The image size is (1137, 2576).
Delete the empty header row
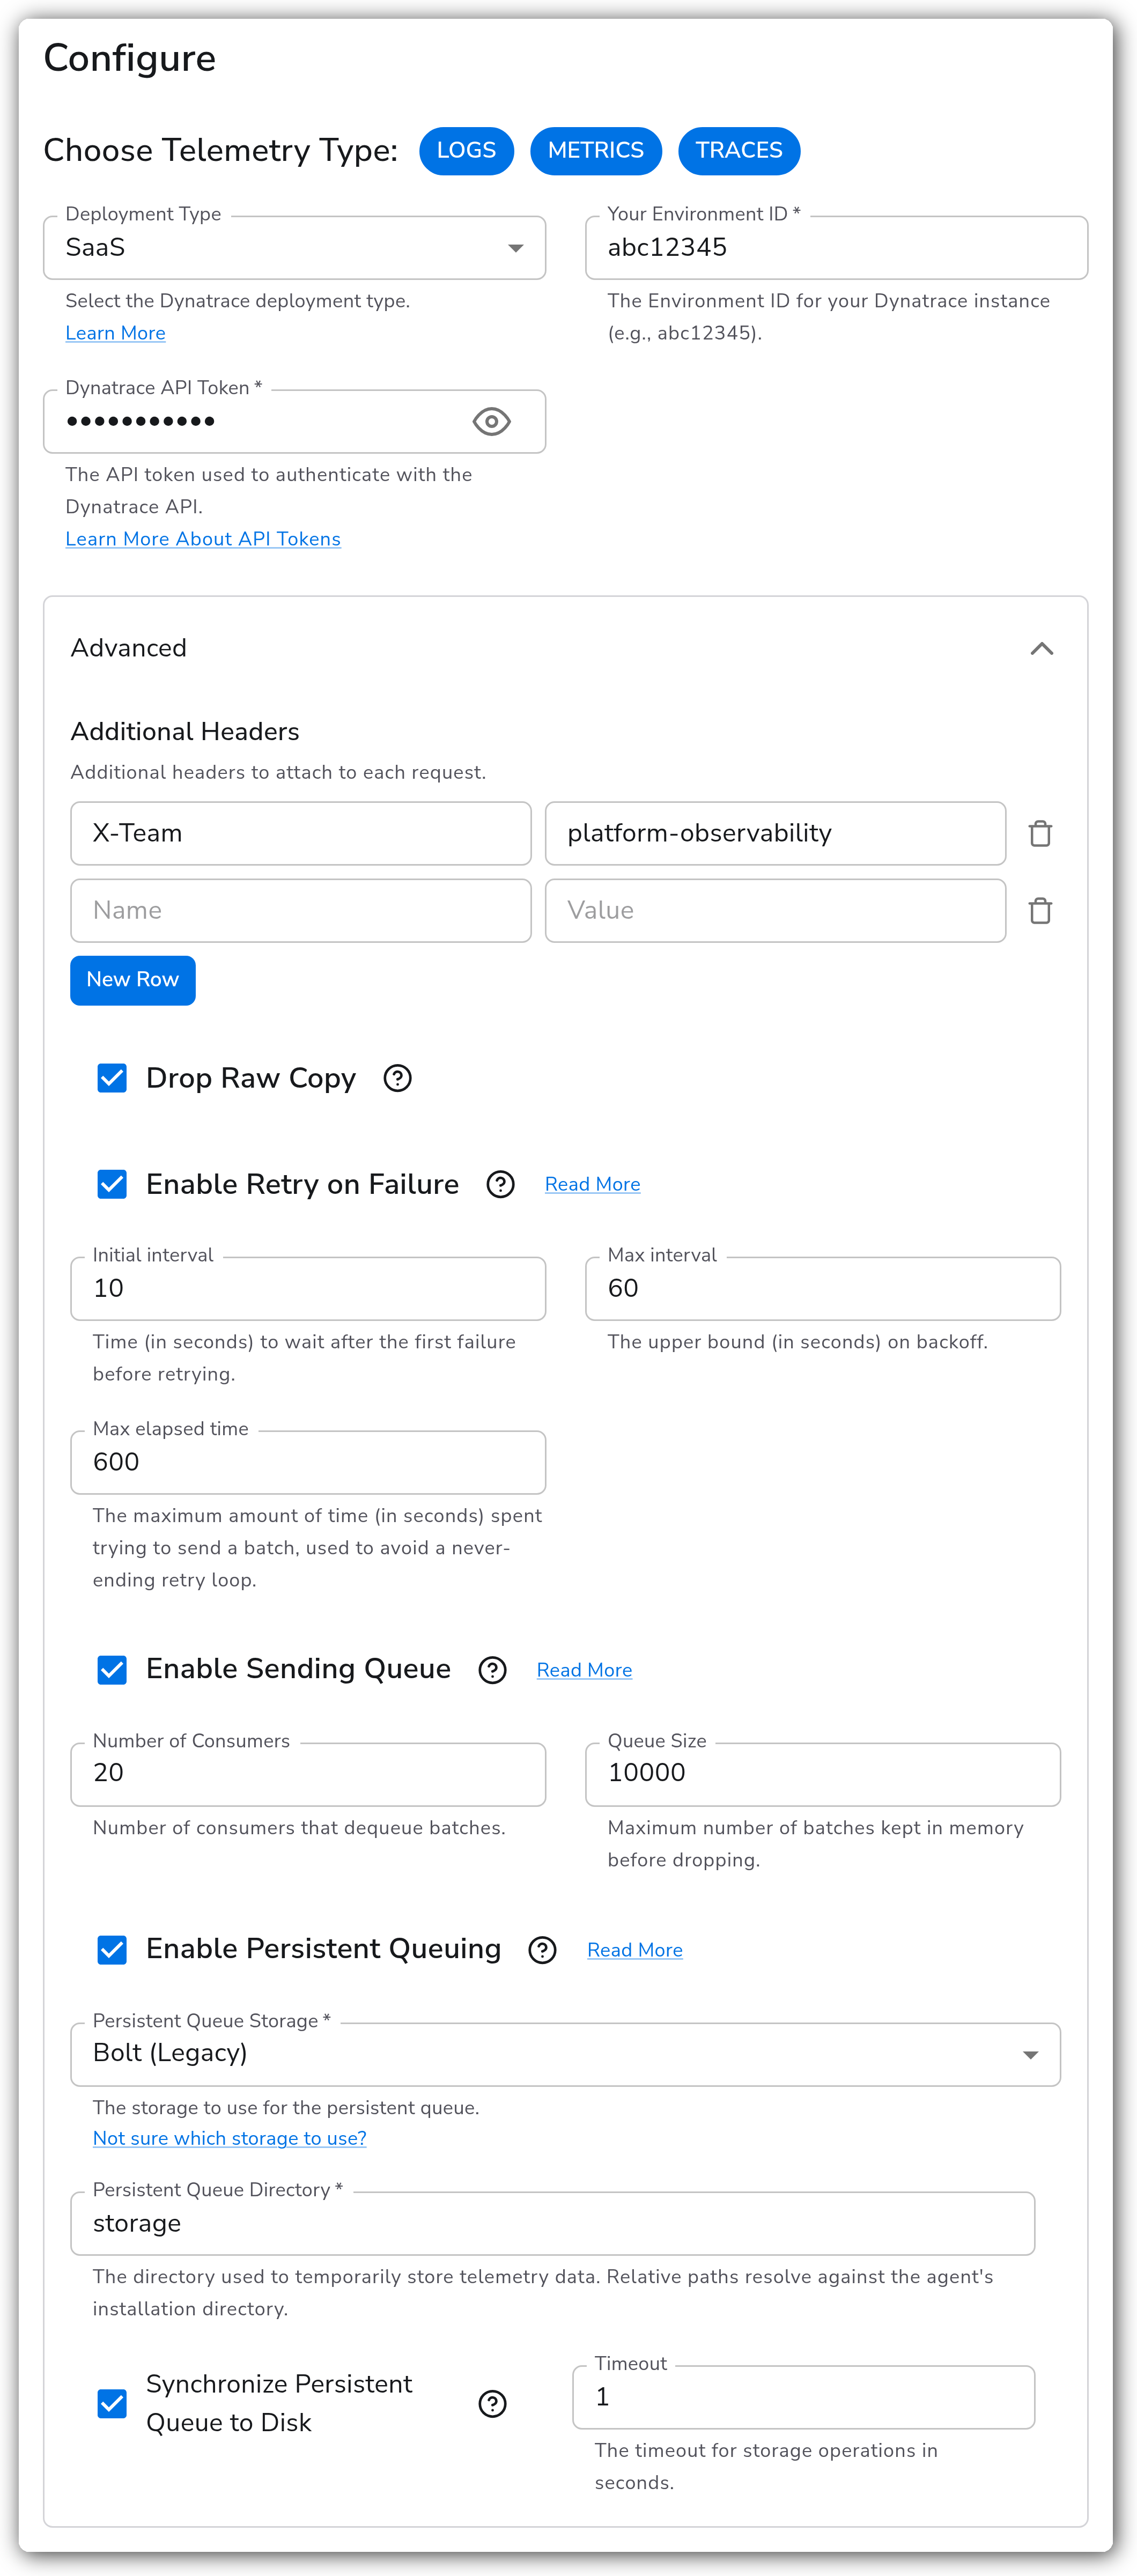1040,910
